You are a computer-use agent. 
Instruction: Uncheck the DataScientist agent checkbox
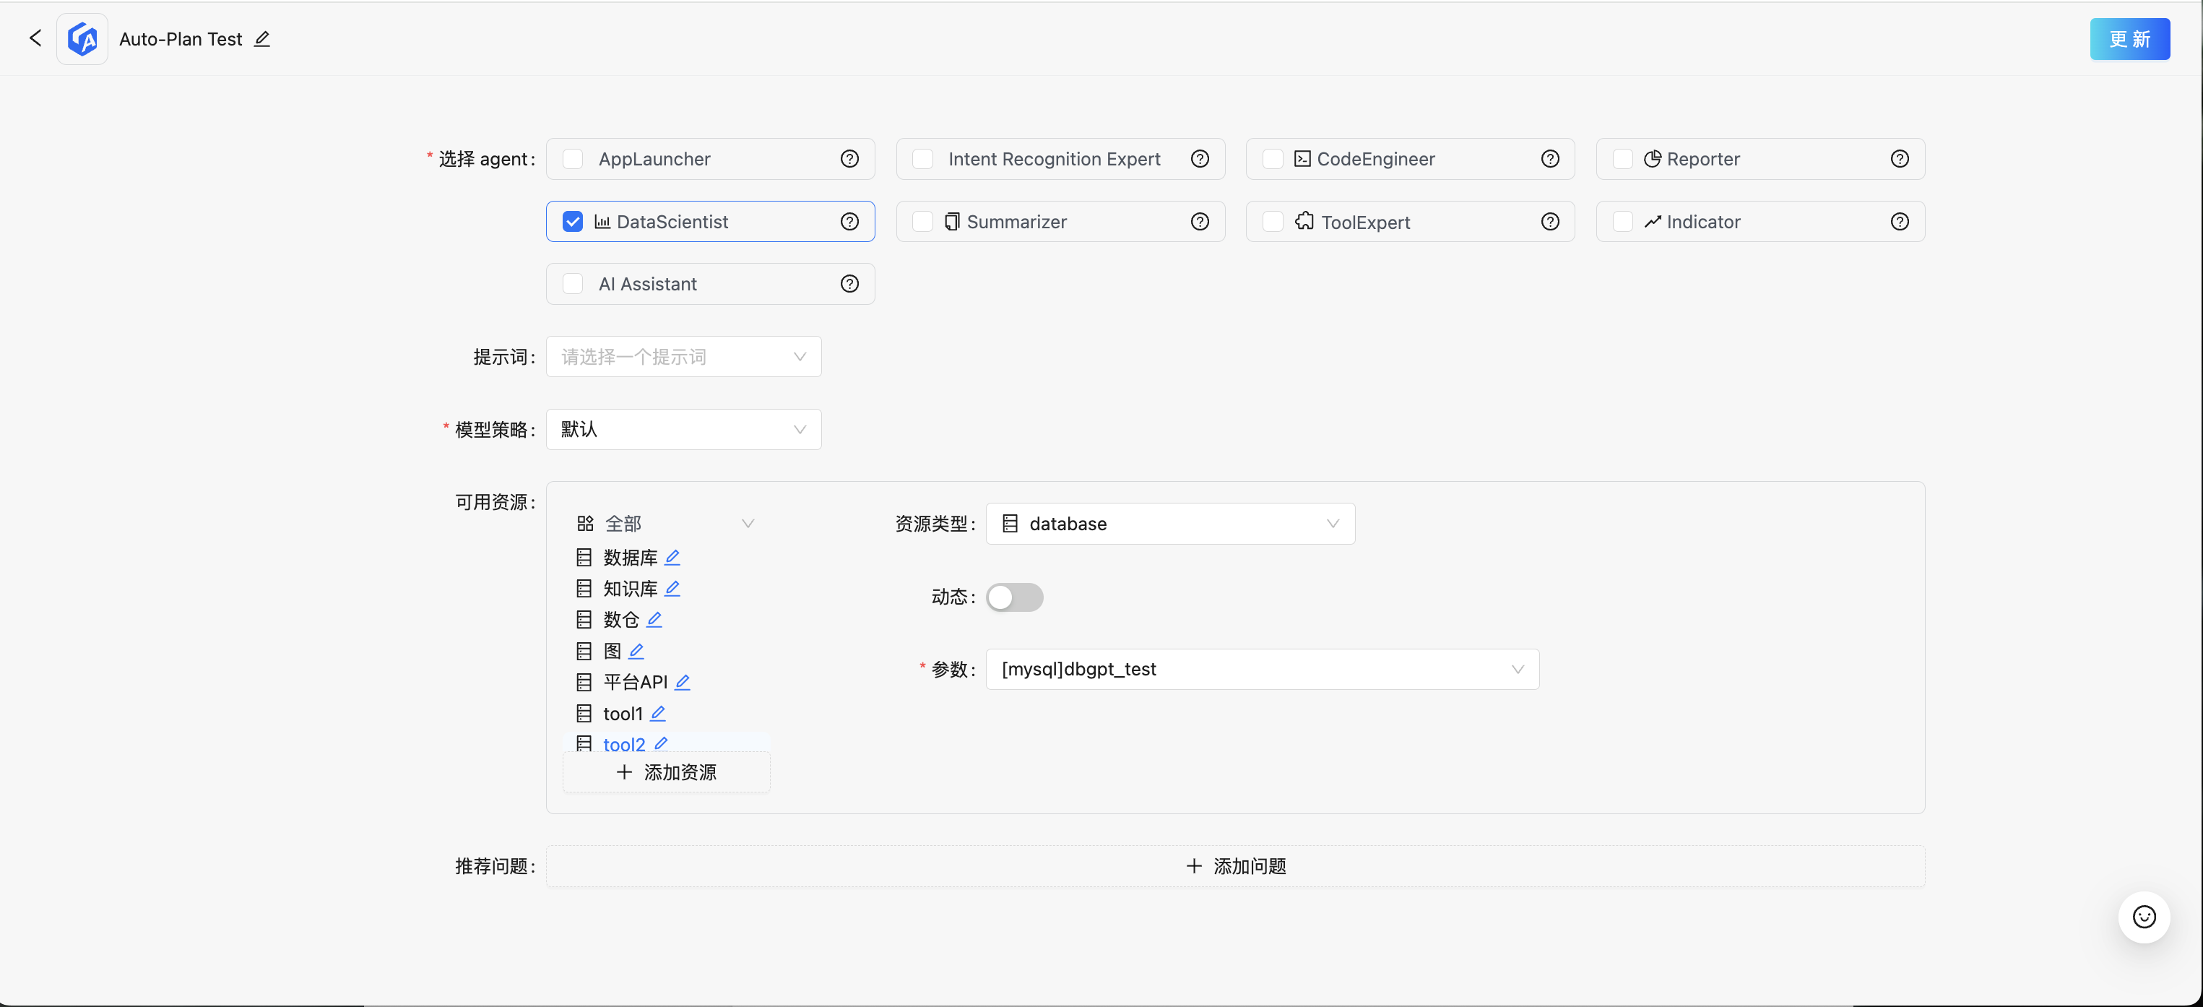pos(572,222)
